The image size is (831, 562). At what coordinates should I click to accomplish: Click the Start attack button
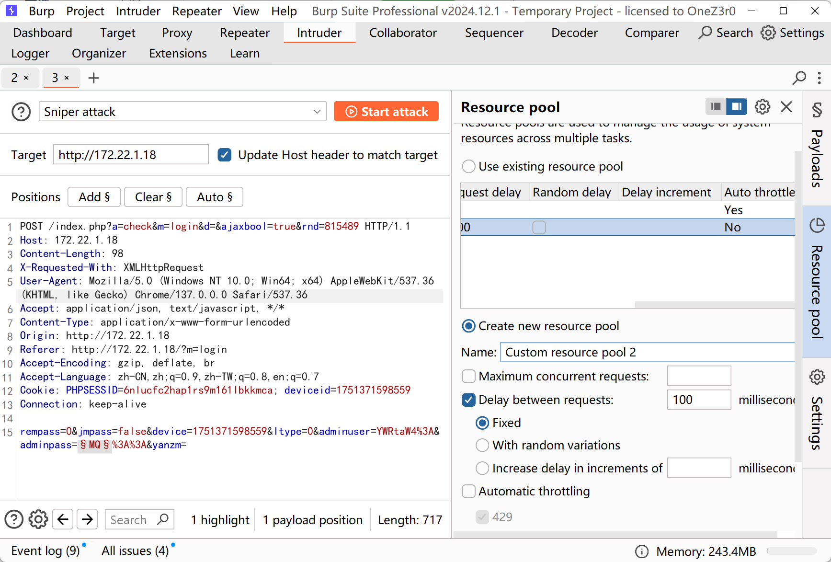pos(386,112)
